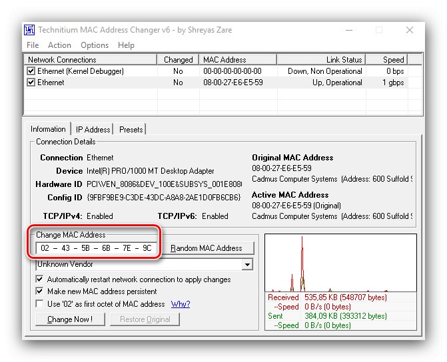
Task: Click the MAC Address column header
Action: 238,60
